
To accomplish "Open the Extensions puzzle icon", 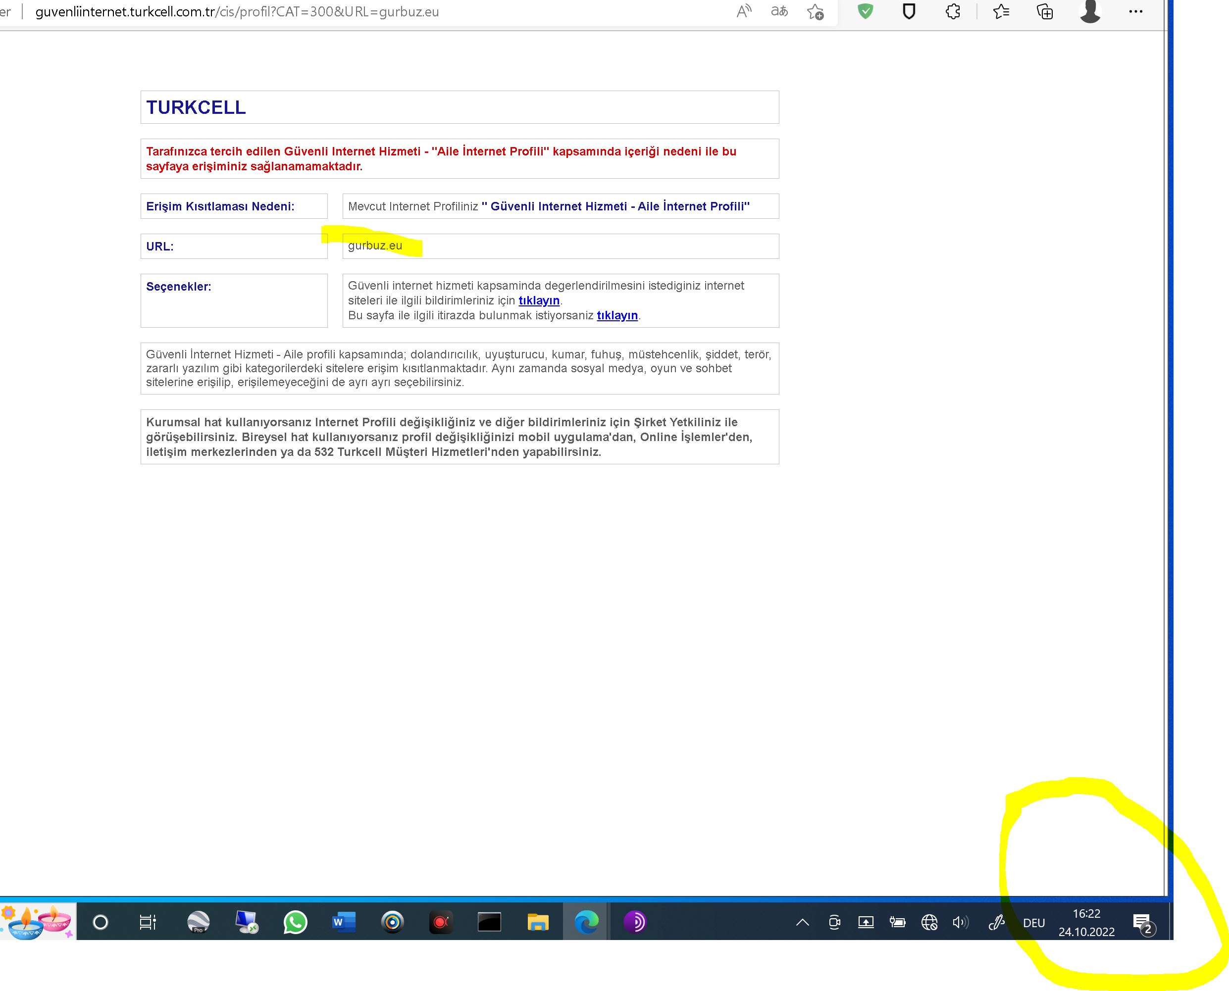I will (x=953, y=11).
